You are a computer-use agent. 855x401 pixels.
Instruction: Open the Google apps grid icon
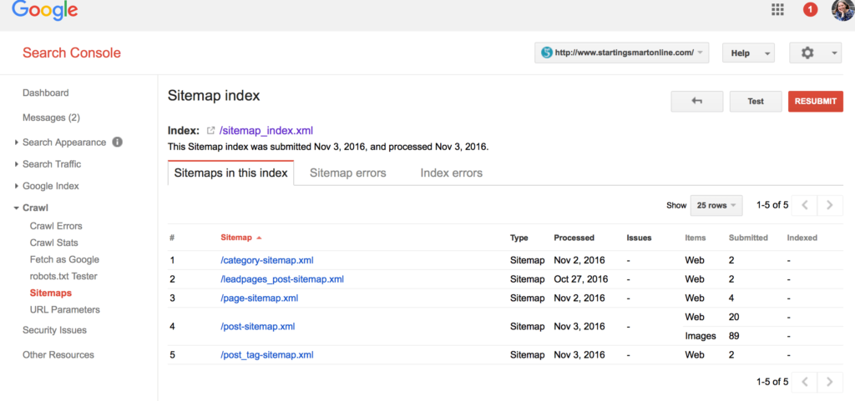coord(777,9)
